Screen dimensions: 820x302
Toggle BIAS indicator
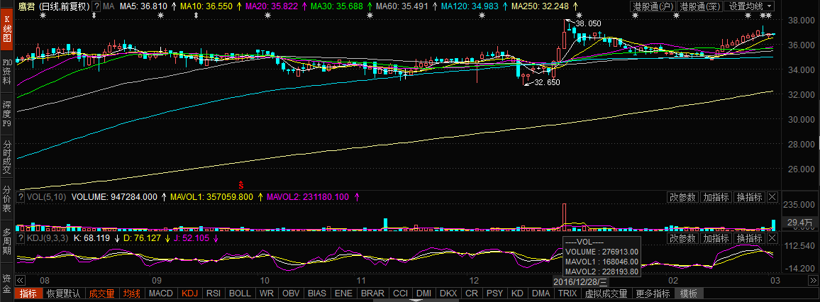coord(318,293)
